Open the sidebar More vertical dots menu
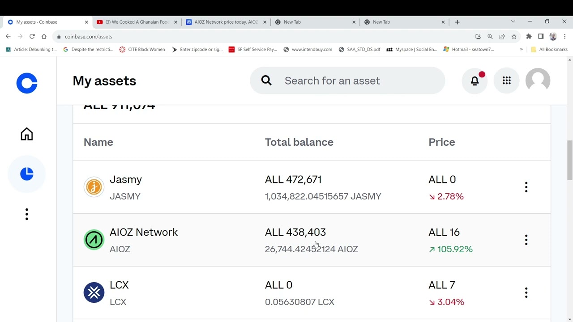Viewport: 573px width, 322px height. 27,214
